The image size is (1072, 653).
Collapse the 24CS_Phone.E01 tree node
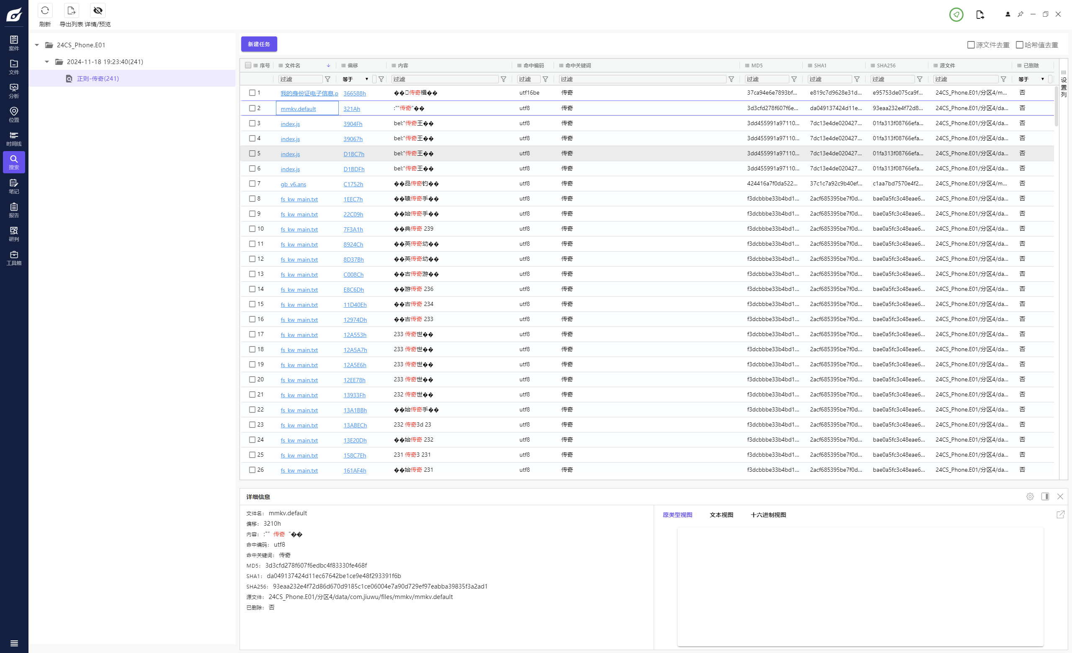[37, 45]
